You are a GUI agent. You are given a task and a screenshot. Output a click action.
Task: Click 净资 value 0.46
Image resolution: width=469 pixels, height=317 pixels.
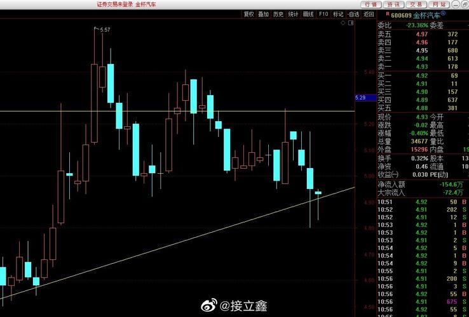422,166
